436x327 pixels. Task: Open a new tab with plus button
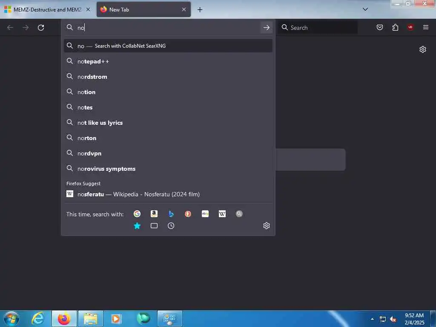(200, 10)
